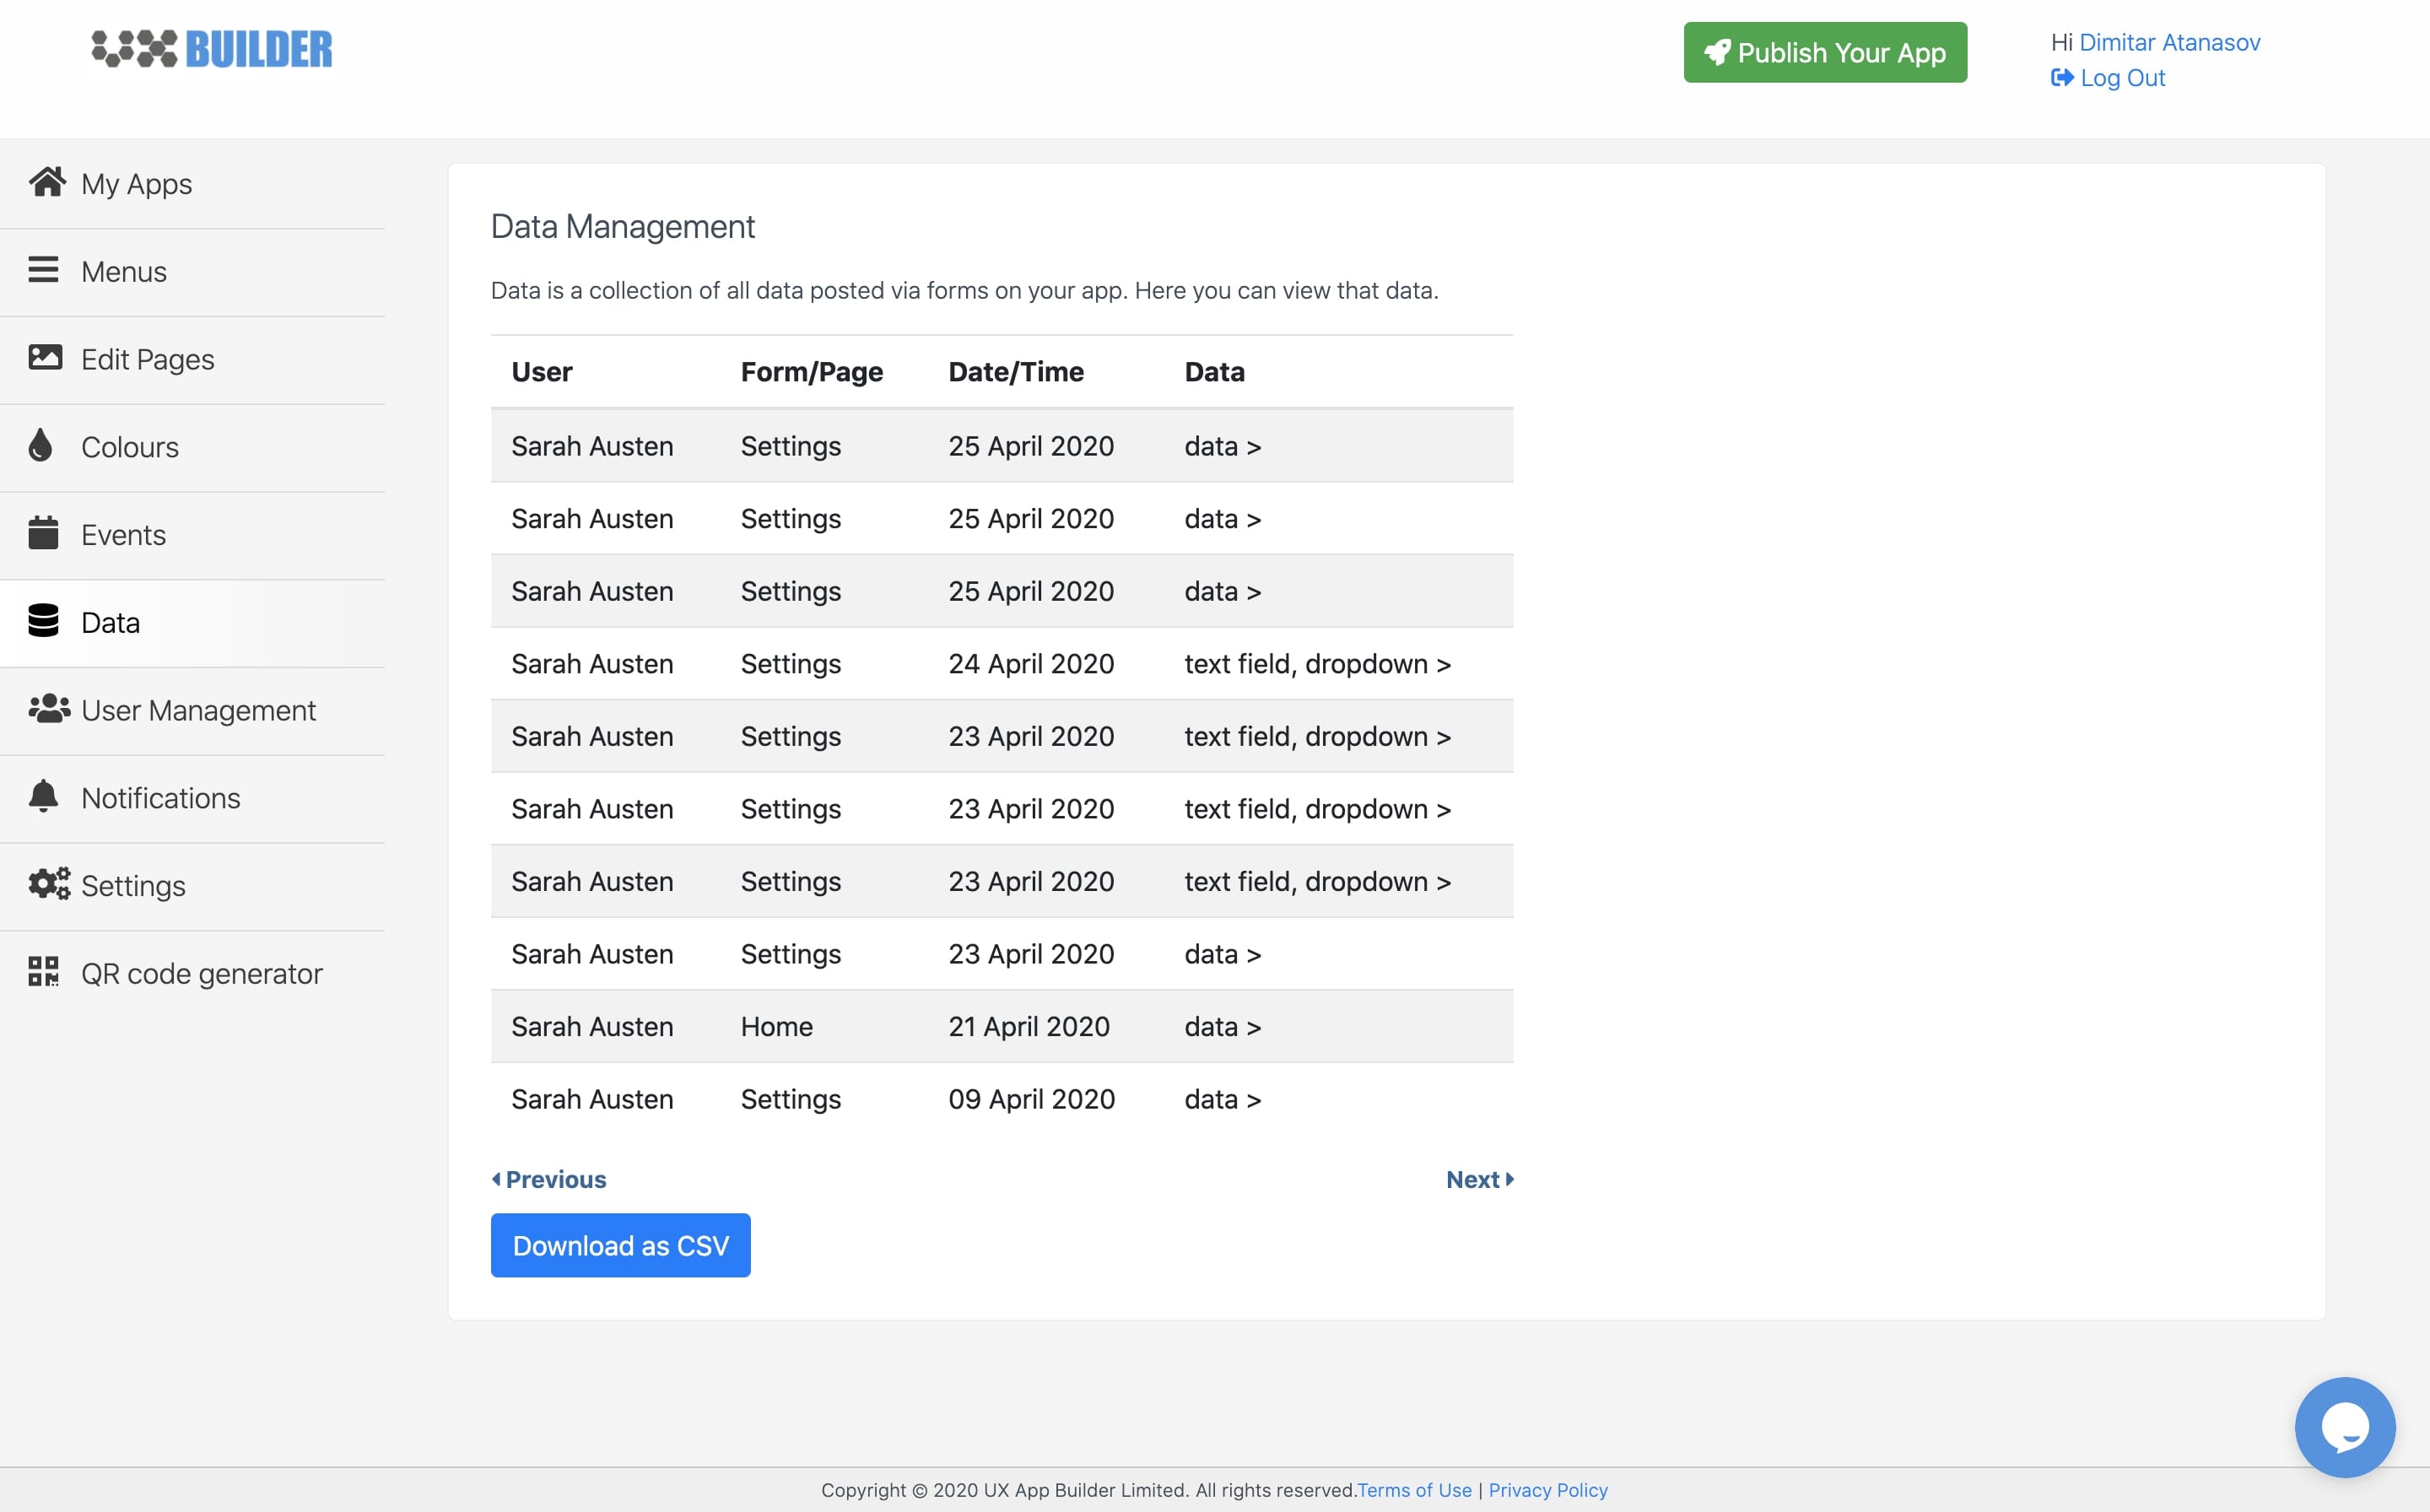Click the image icon beside Edit Pages
This screenshot has width=2430, height=1512.
45,357
